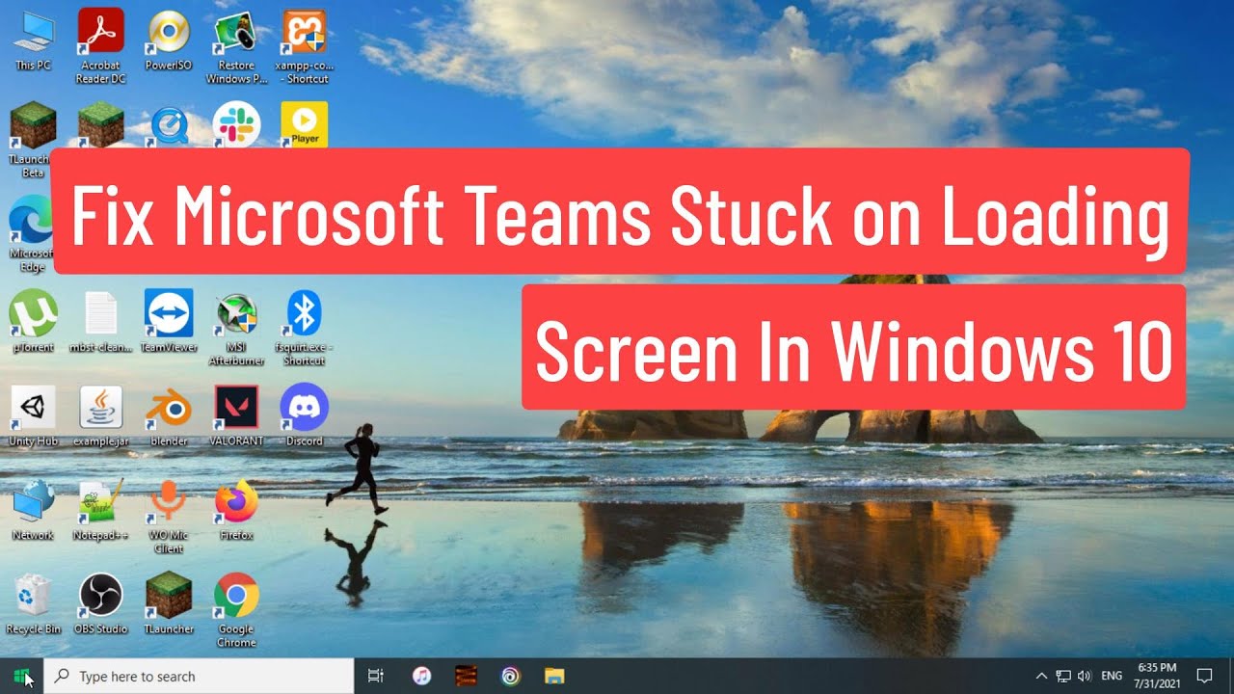Open the This PC desktop icon
Screen dimensions: 1234x694
pos(33,39)
